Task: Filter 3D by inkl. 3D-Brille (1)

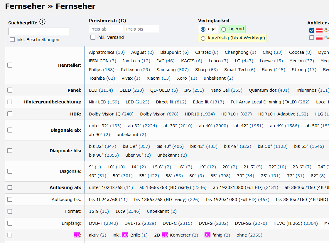Action: point(130,235)
